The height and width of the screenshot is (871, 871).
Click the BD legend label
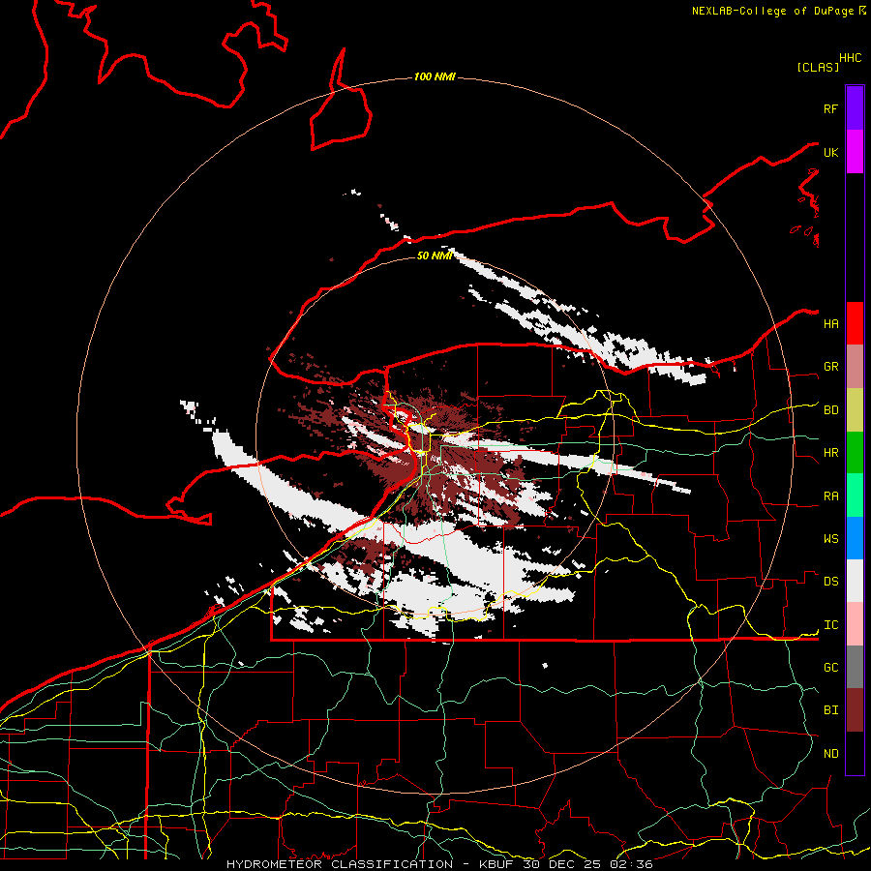[830, 410]
